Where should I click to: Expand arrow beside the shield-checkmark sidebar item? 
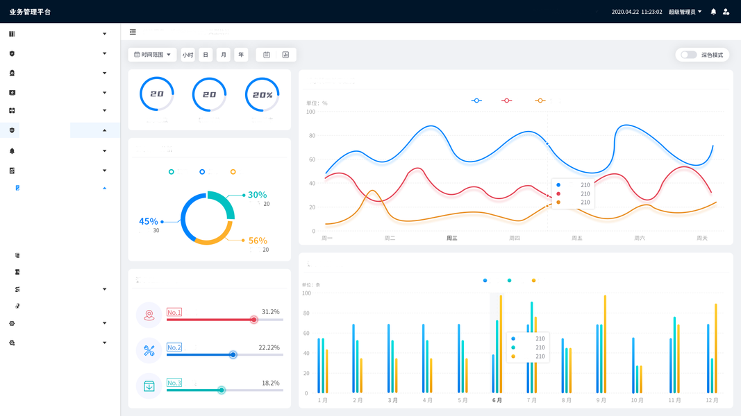pyautogui.click(x=104, y=54)
